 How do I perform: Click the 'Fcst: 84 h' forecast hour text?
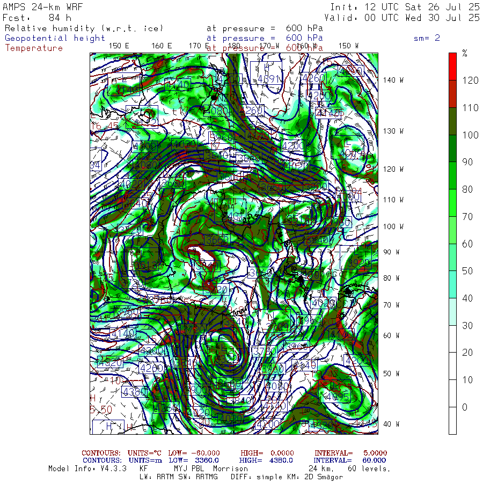point(37,18)
